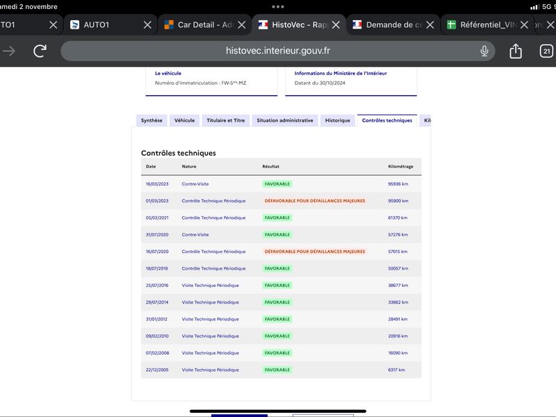Click the 61370 km mileage value
Image resolution: width=556 pixels, height=417 pixels.
[398, 218]
